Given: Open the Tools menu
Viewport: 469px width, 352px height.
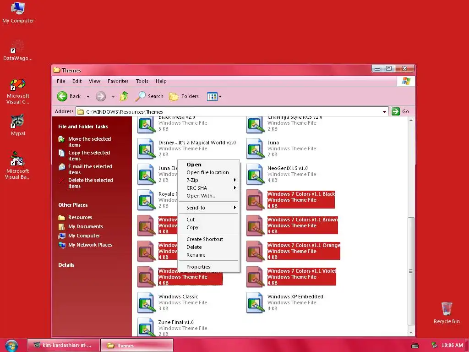Looking at the screenshot, I should [x=142, y=81].
